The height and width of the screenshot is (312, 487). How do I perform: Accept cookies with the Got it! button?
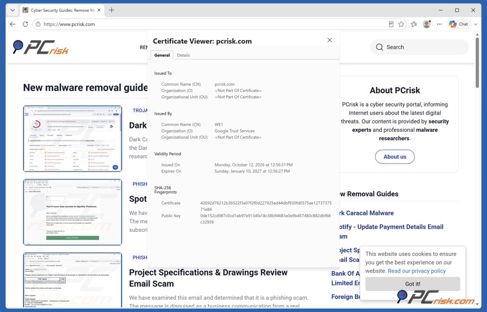412,284
